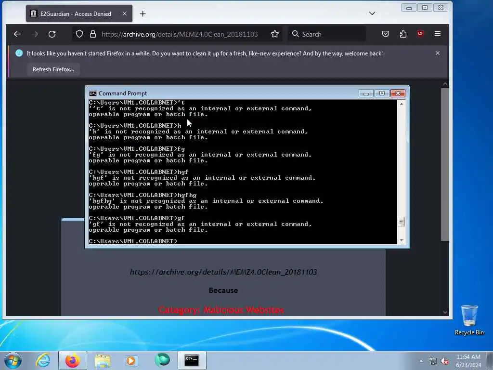Open a new Firefox tab
The height and width of the screenshot is (370, 493).
(143, 14)
